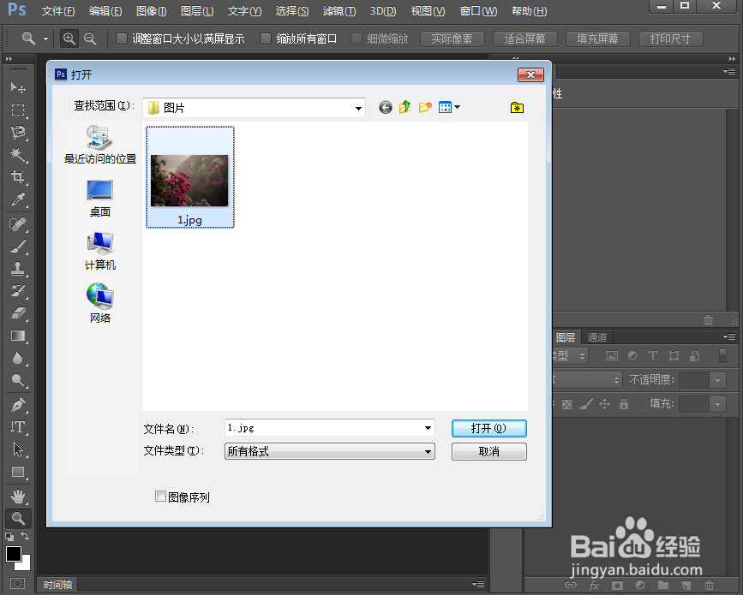Open the layer fill dropdown
Image resolution: width=743 pixels, height=595 pixels.
tap(718, 404)
